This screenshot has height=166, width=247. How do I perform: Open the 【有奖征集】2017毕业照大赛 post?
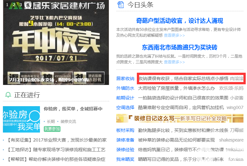point(57,140)
